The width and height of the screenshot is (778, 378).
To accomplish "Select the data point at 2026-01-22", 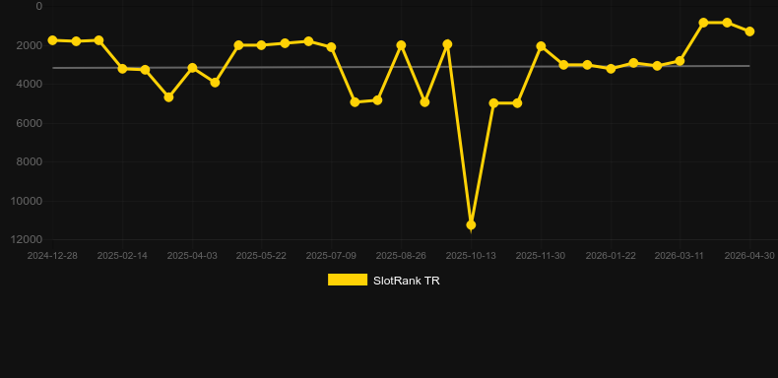I will (611, 69).
